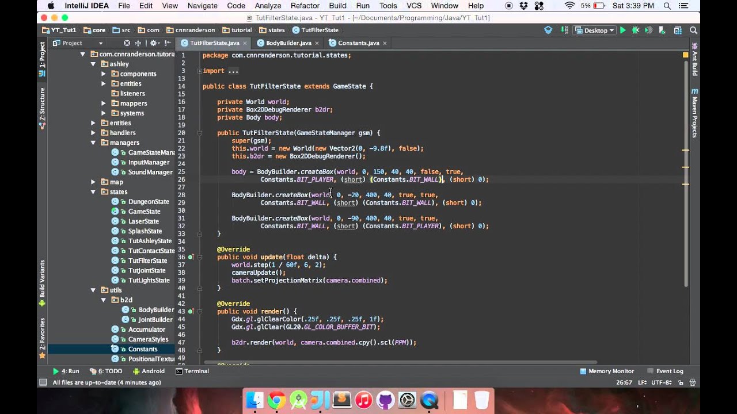The height and width of the screenshot is (414, 737).
Task: Click YT_Tut1 in the navigation breadcrumb
Action: pyautogui.click(x=59, y=30)
